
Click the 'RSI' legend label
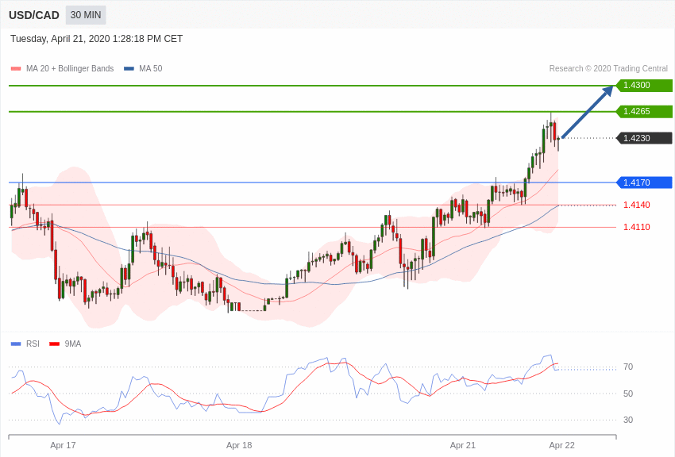tap(33, 344)
